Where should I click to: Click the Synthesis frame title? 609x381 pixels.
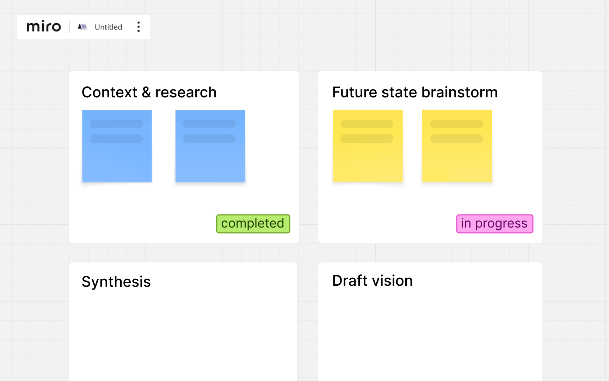(116, 282)
